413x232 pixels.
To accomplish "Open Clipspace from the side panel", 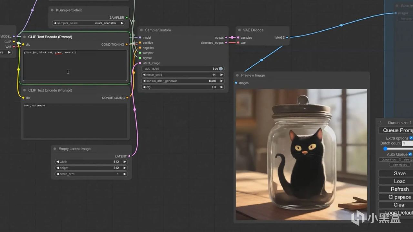I will (x=399, y=197).
